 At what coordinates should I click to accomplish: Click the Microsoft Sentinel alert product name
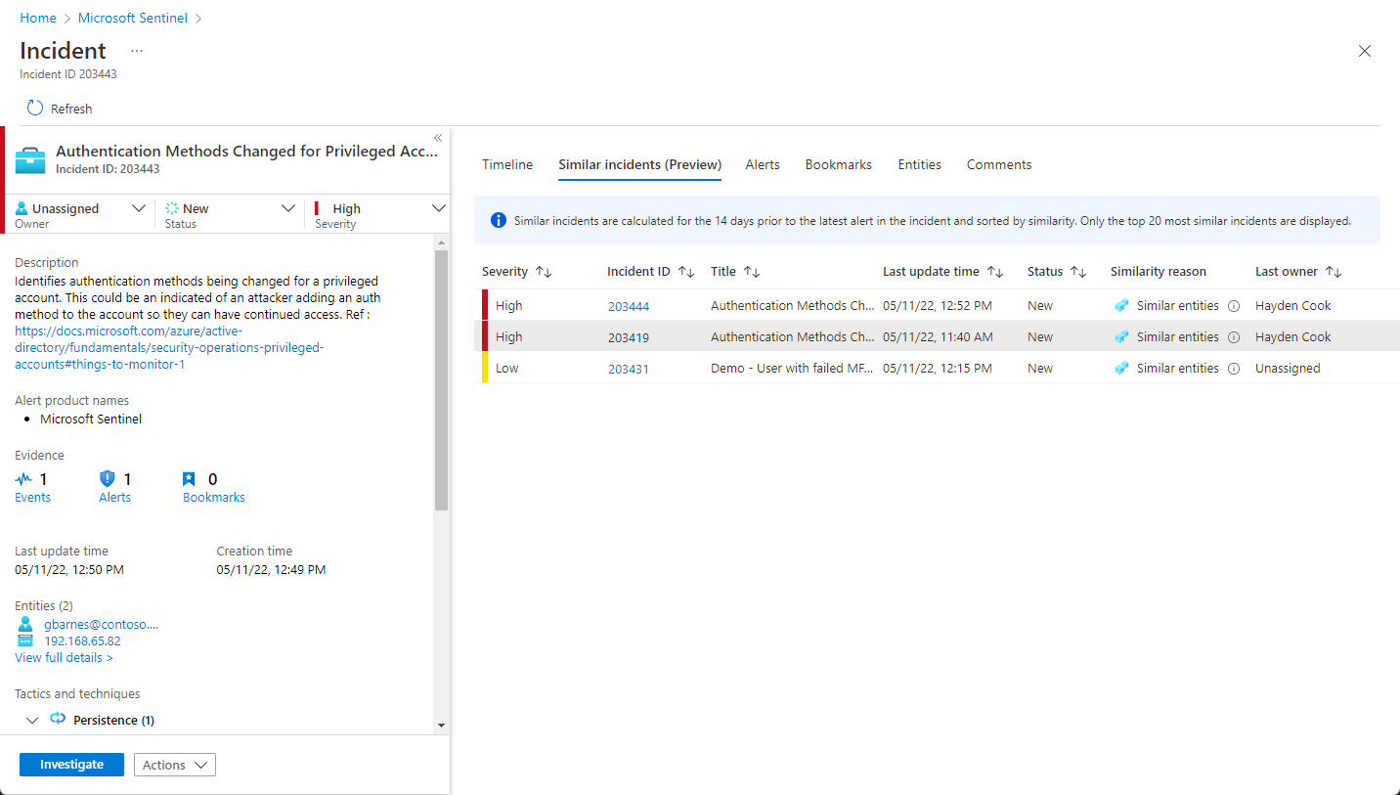[x=91, y=419]
